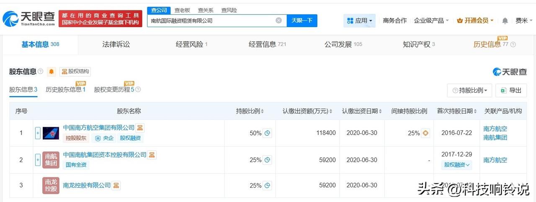The image size is (536, 202).
Task: Click the pie chart icon in row 3
Action: point(267,185)
